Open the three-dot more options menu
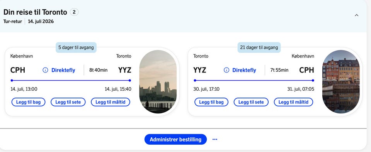This screenshot has width=371, height=152. tap(214, 139)
